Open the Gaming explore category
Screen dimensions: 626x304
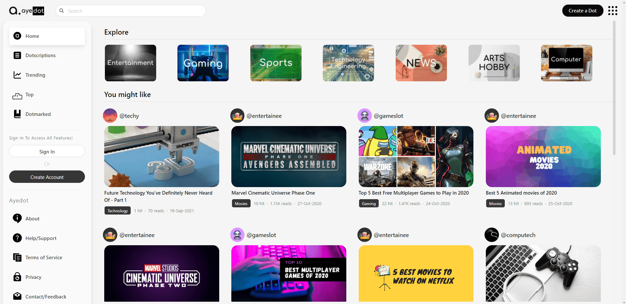pyautogui.click(x=203, y=63)
